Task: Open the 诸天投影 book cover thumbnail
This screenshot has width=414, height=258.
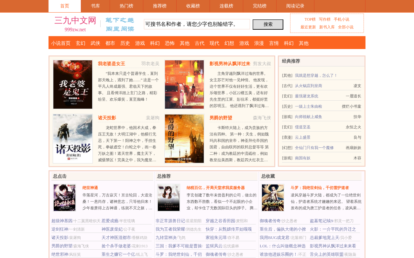Action: click(73, 139)
